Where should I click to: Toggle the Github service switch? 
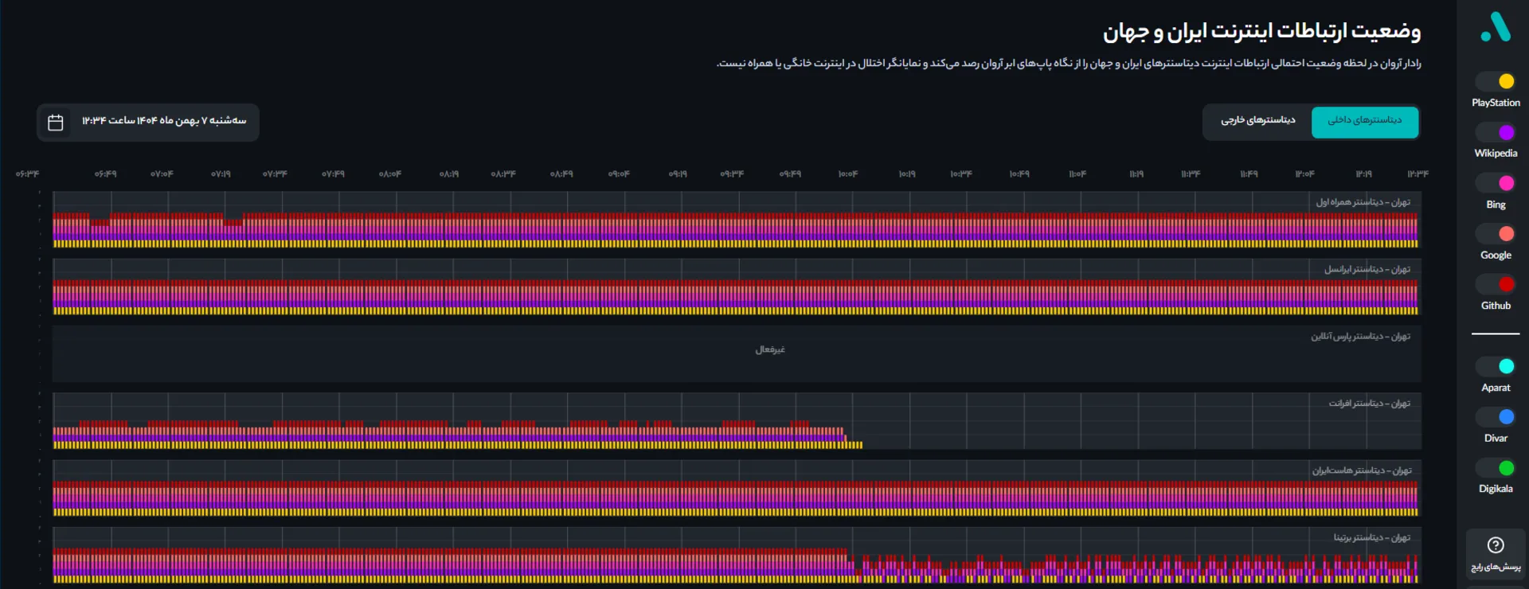pos(1496,284)
